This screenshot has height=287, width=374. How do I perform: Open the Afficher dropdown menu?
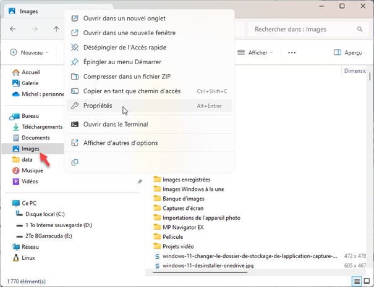tap(255, 53)
